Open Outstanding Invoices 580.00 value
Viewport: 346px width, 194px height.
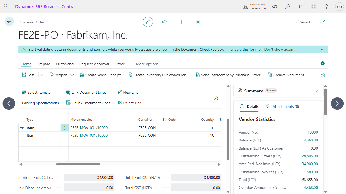point(312,172)
